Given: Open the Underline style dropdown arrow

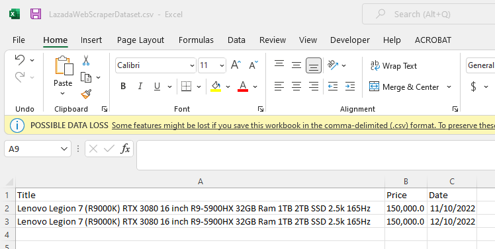Looking at the screenshot, I should pyautogui.click(x=169, y=87).
